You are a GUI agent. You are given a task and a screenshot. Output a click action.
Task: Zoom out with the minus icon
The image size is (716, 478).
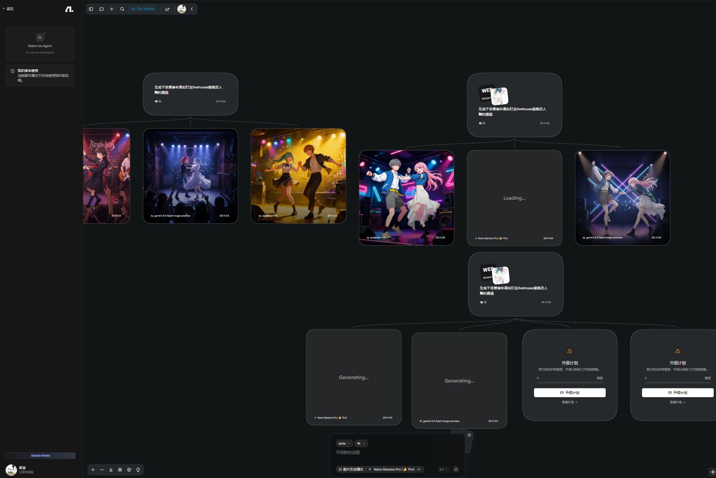pyautogui.click(x=102, y=470)
